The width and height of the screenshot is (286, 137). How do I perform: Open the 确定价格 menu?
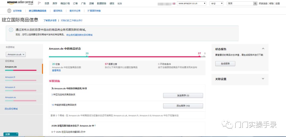coord(65,3)
